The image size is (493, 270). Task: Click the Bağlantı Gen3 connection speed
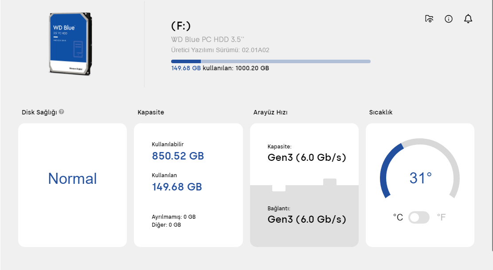[x=307, y=219]
